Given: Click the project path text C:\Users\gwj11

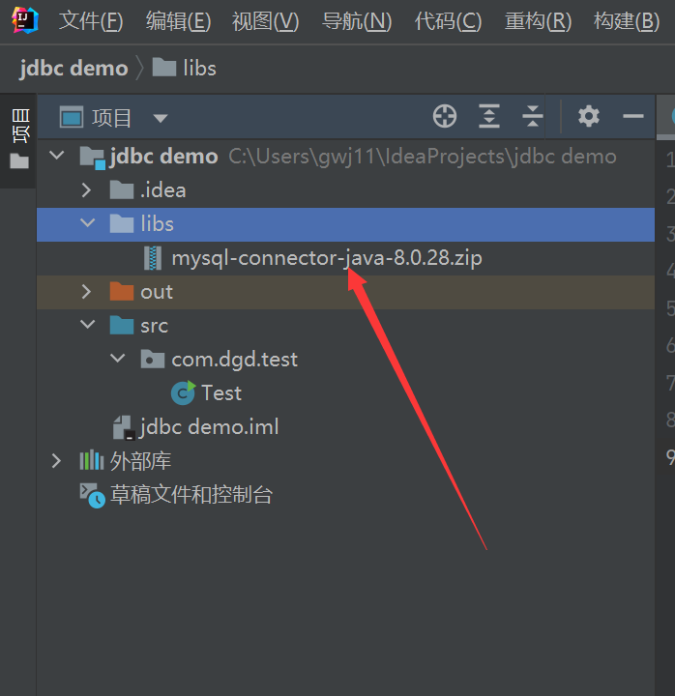Looking at the screenshot, I should tap(423, 157).
